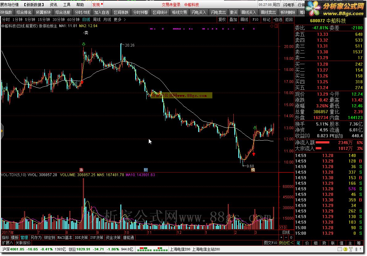Open the 工具 menu

click(x=67, y=5)
